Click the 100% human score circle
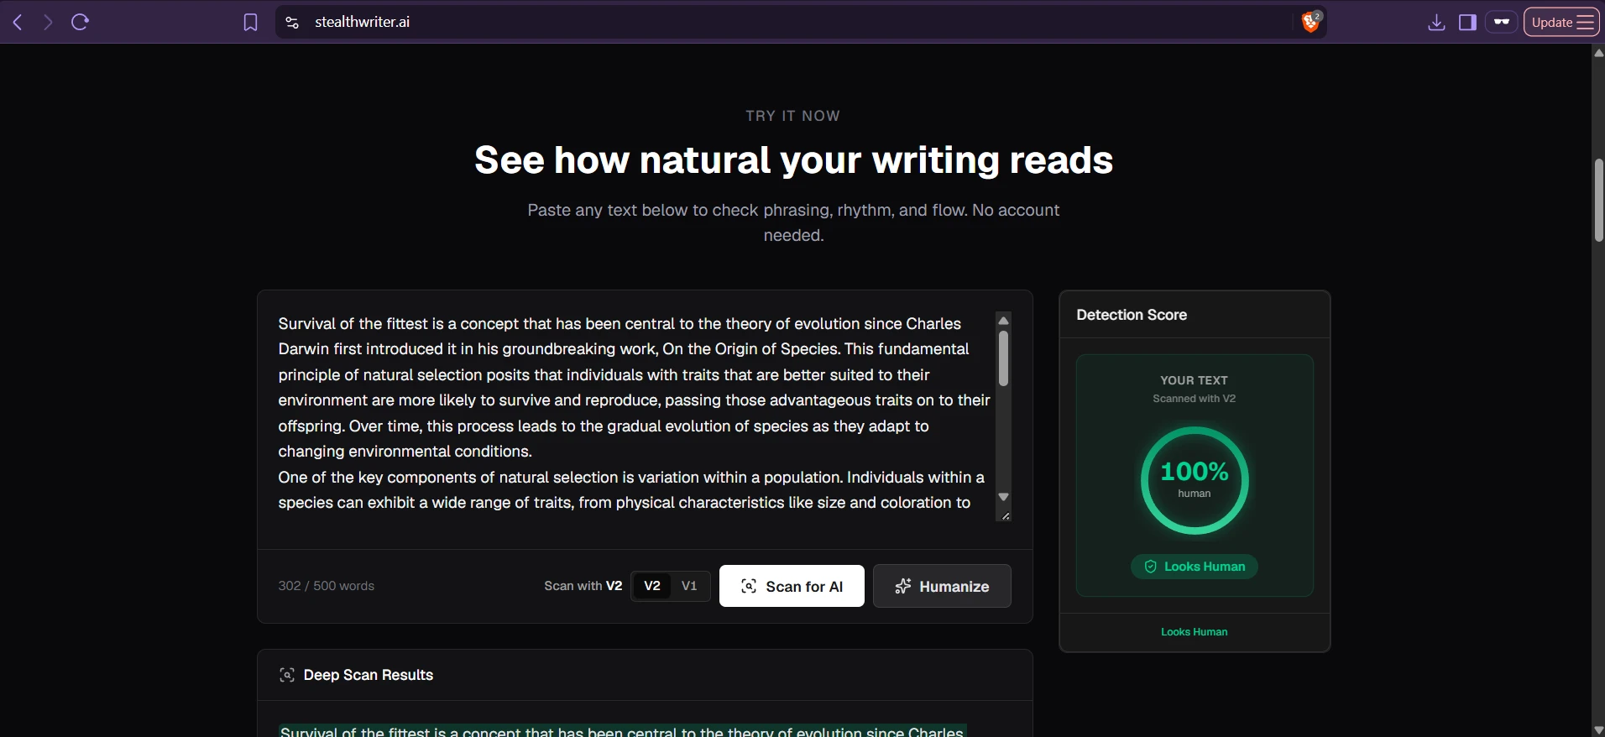 click(1195, 480)
